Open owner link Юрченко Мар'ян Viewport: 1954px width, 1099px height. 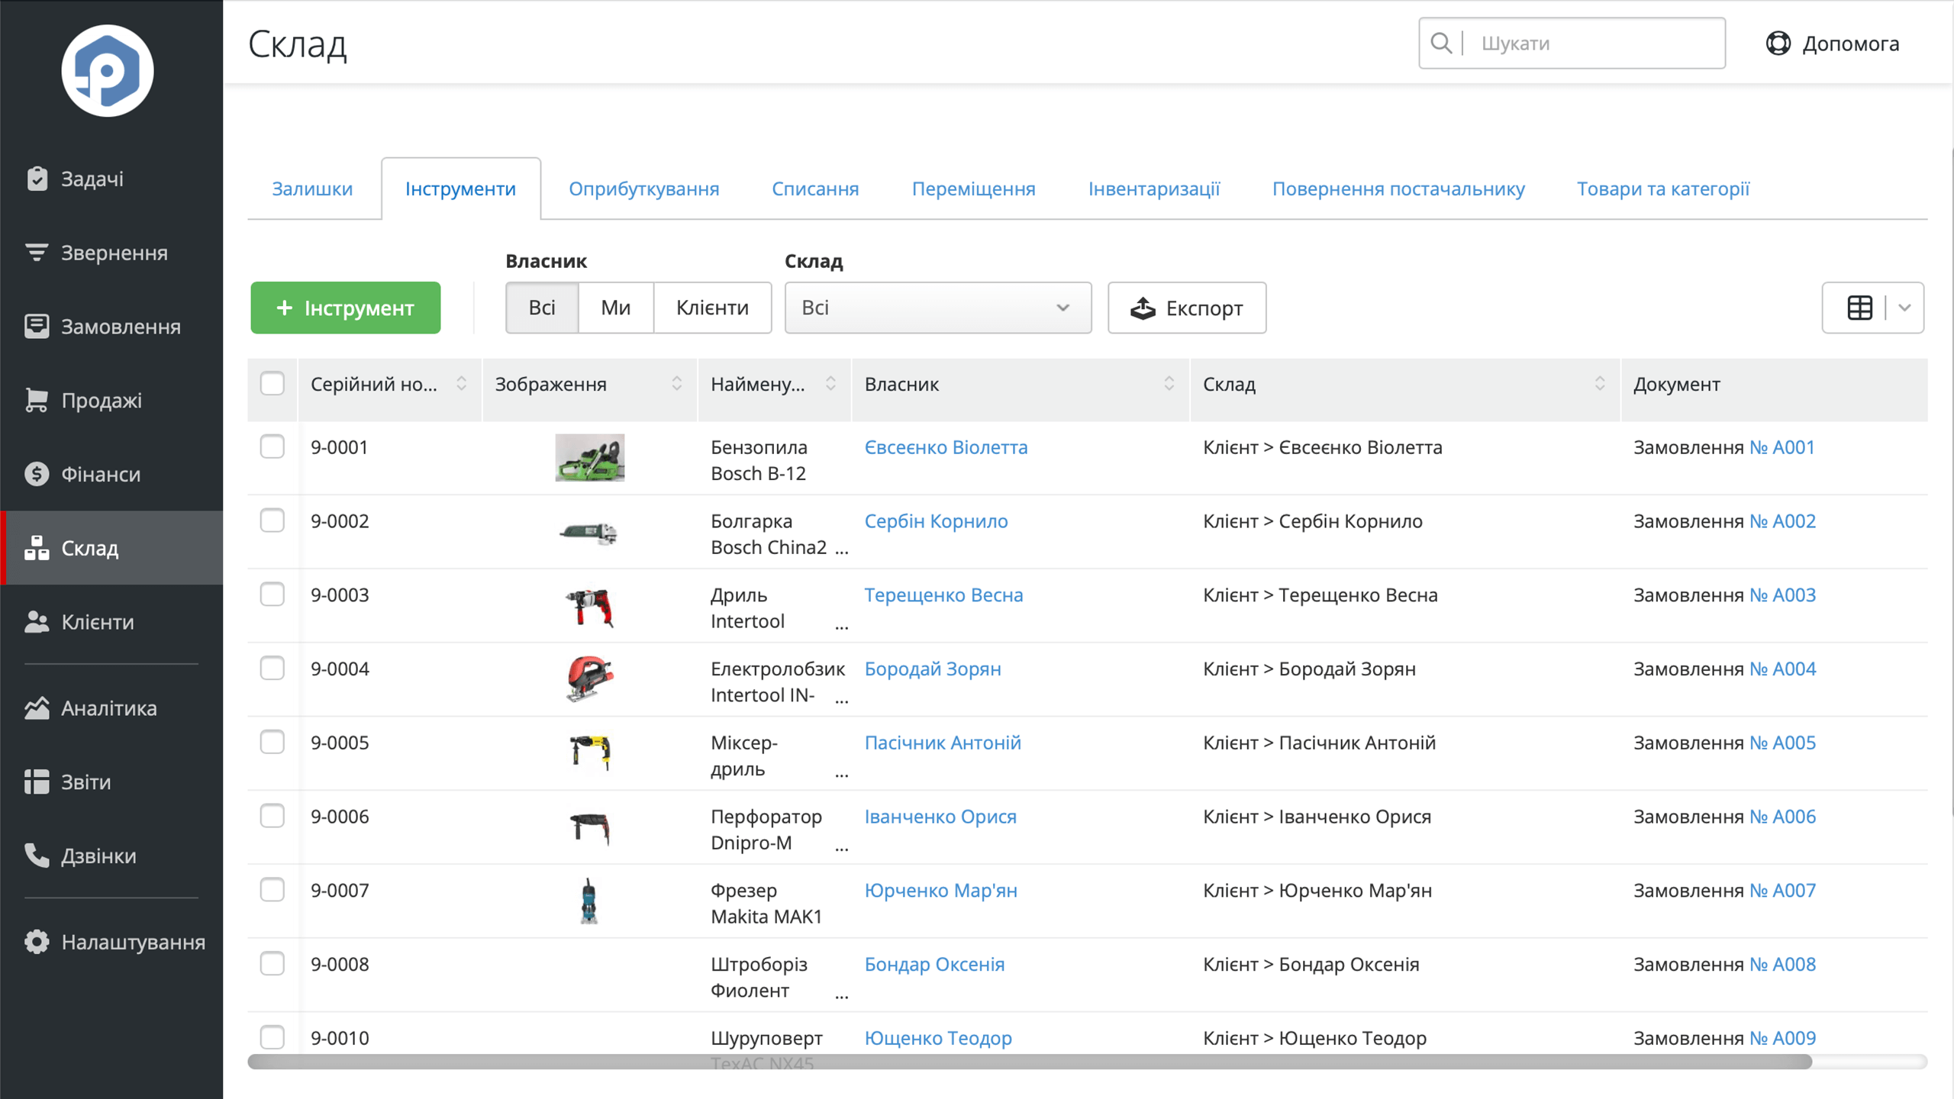pyautogui.click(x=940, y=891)
